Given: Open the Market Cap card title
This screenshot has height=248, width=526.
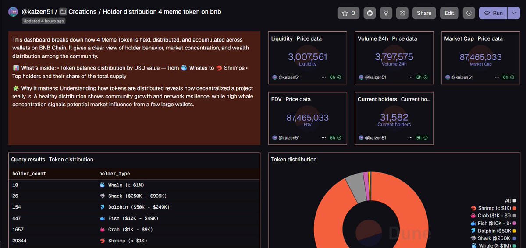Looking at the screenshot, I should pos(459,38).
